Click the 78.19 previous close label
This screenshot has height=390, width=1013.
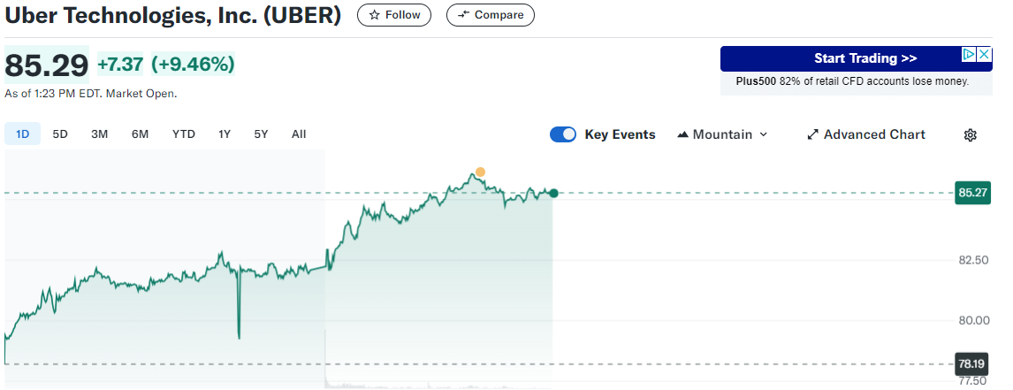(972, 363)
